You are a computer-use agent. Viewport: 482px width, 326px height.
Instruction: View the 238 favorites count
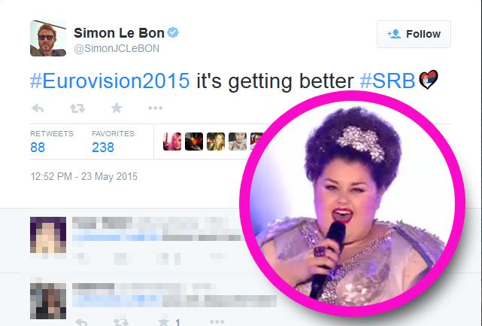[x=103, y=148]
